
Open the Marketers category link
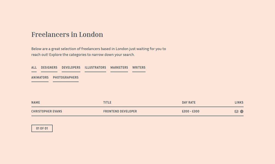[119, 68]
